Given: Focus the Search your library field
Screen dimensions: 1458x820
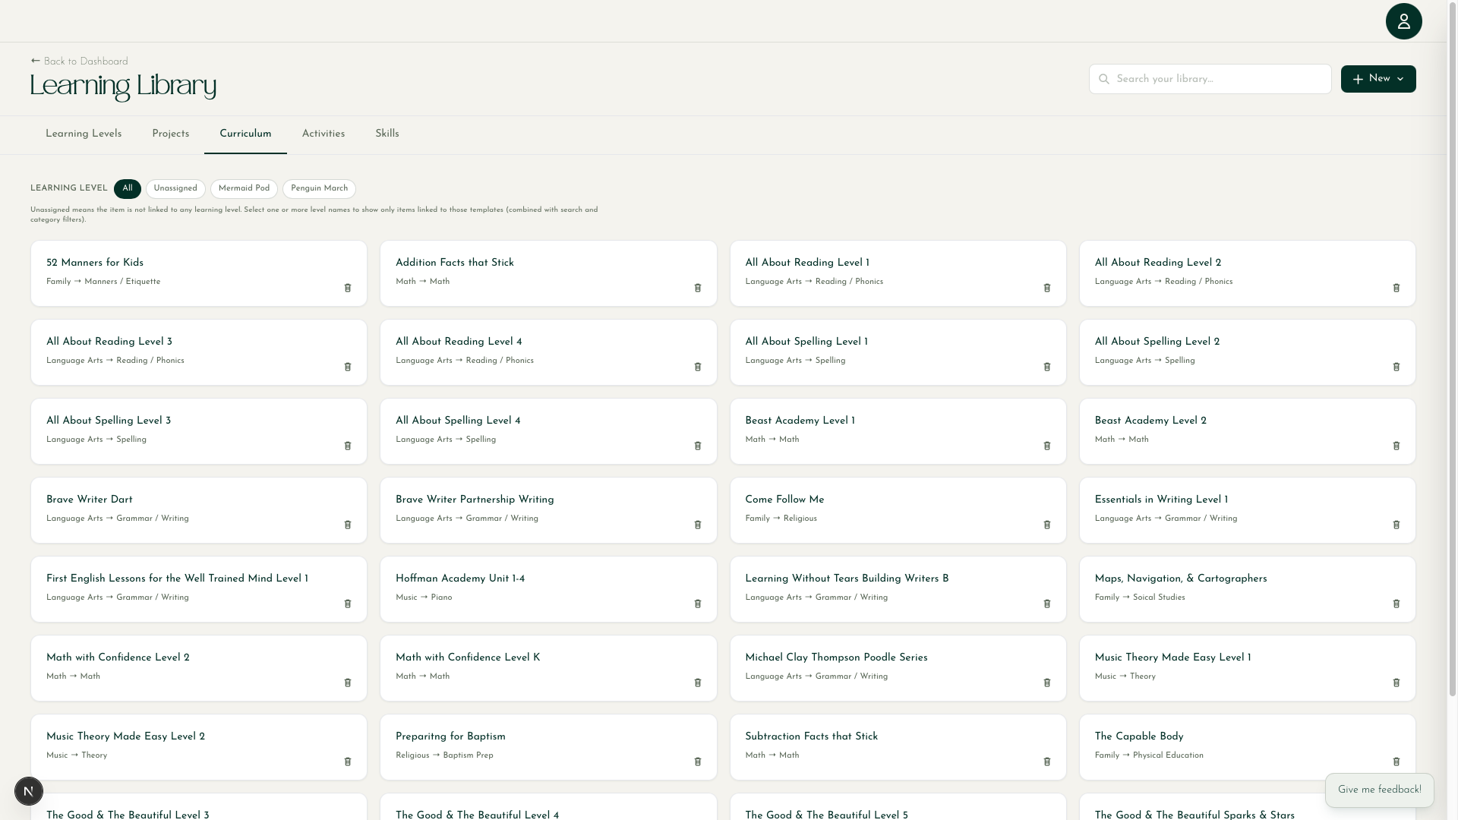Looking at the screenshot, I should click(x=1210, y=79).
